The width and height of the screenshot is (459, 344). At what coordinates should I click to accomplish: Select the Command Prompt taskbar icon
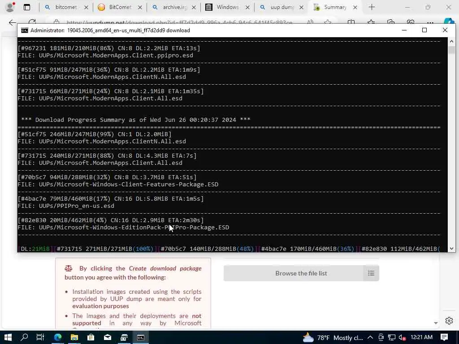point(140,338)
